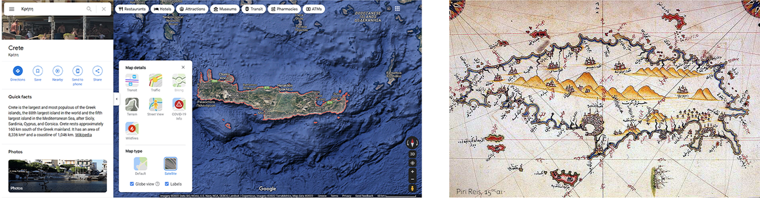Open the Wikipedia link in Quick facts

[x=84, y=135]
